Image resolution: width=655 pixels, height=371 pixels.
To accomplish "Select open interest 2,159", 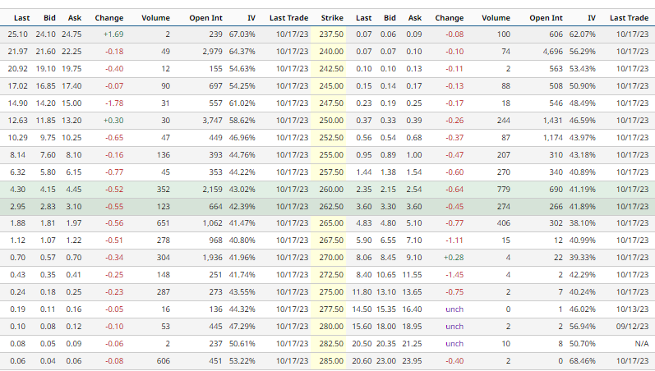I will pyautogui.click(x=212, y=190).
